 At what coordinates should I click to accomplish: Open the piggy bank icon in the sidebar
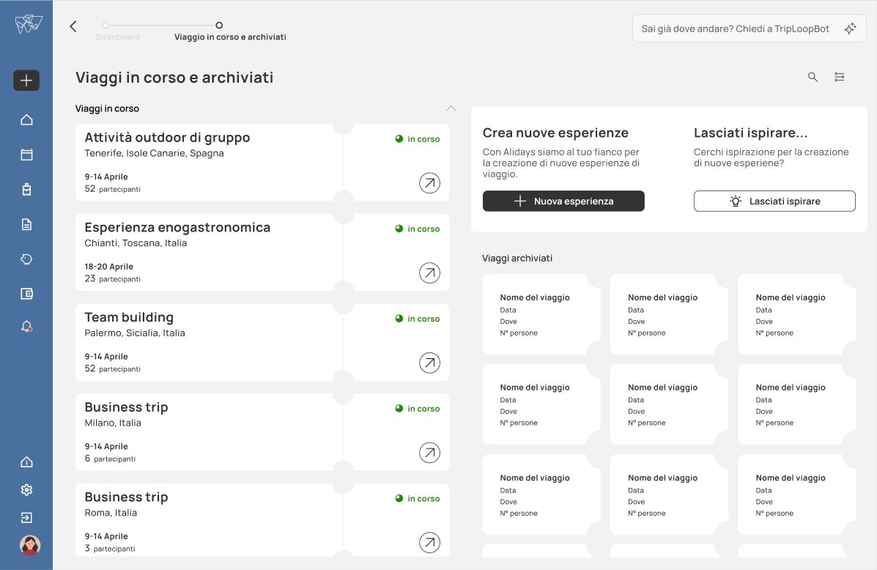point(26,259)
